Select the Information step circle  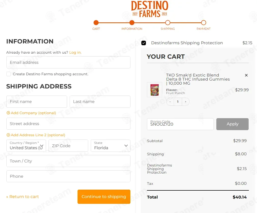[132, 23]
